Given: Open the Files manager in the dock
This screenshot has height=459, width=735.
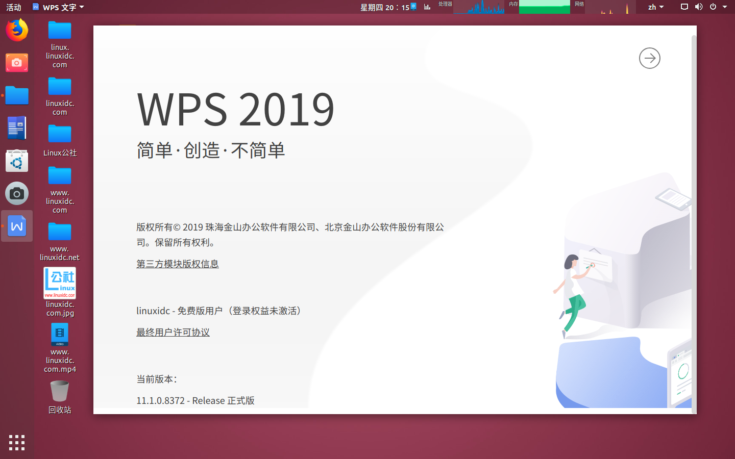Looking at the screenshot, I should (x=17, y=95).
